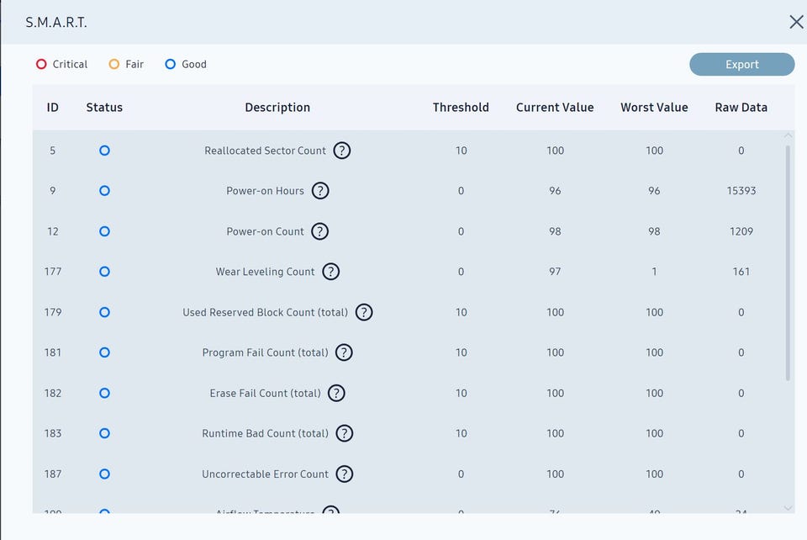Click the Raw Data column header
This screenshot has height=540, width=807.
tap(741, 108)
